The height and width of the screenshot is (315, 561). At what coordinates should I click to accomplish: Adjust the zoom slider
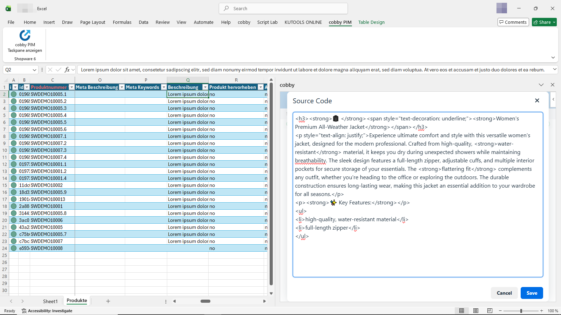point(521,310)
